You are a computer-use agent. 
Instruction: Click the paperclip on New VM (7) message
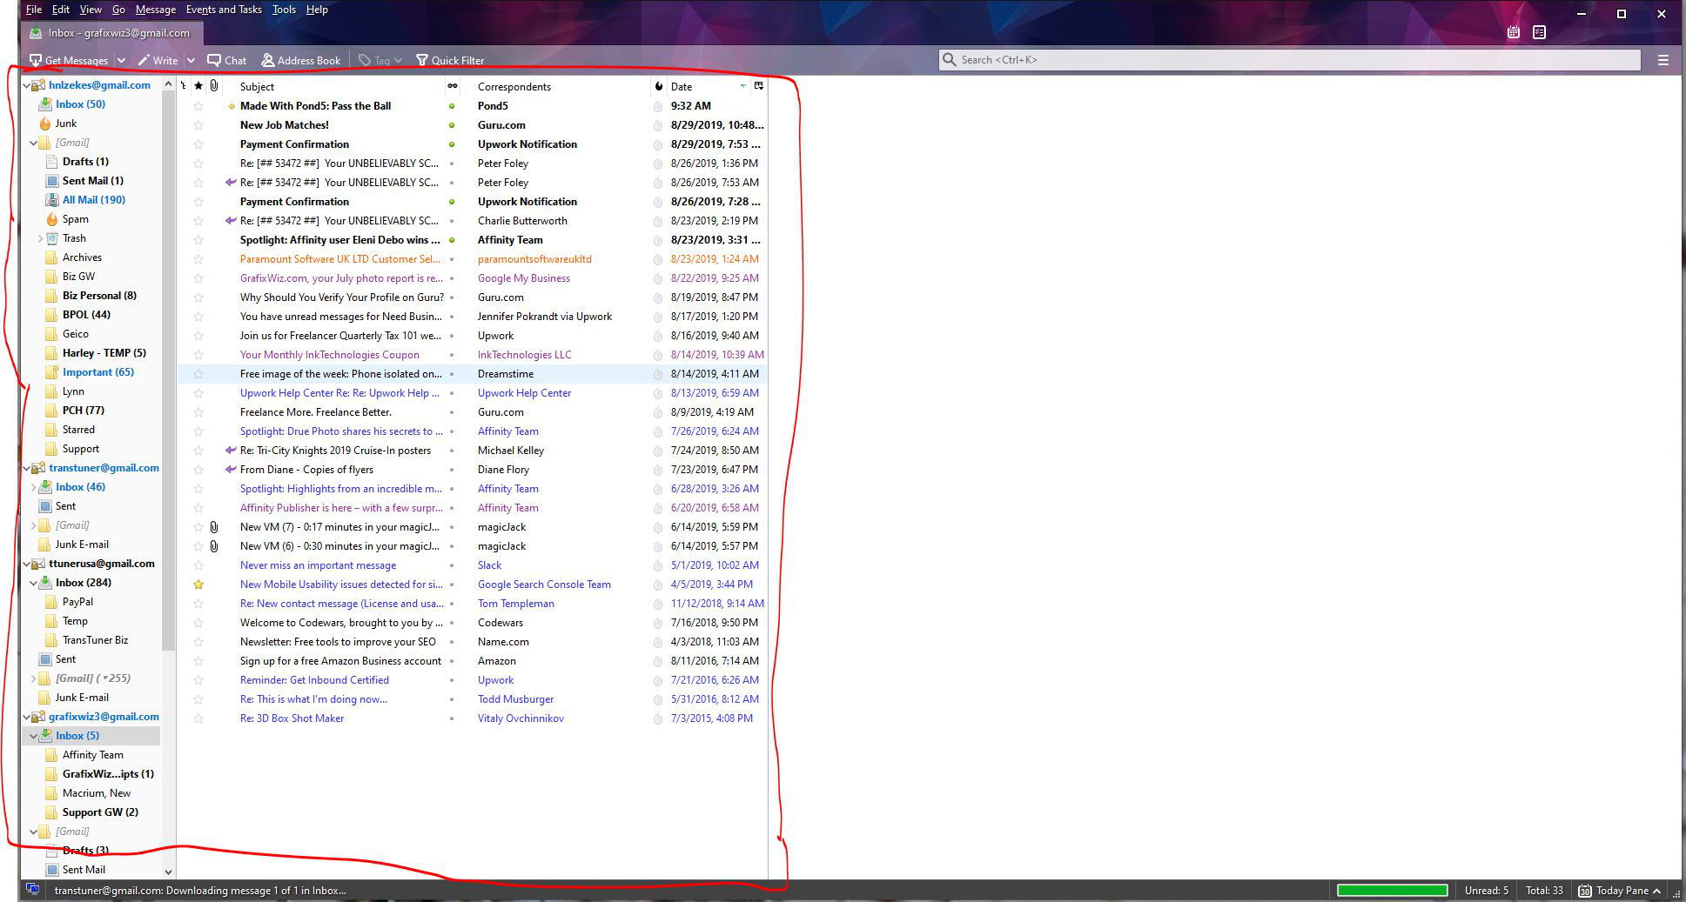coord(214,527)
